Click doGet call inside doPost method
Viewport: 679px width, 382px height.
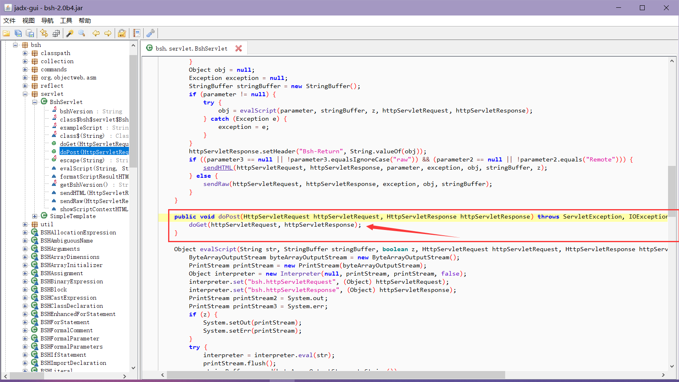pyautogui.click(x=198, y=225)
